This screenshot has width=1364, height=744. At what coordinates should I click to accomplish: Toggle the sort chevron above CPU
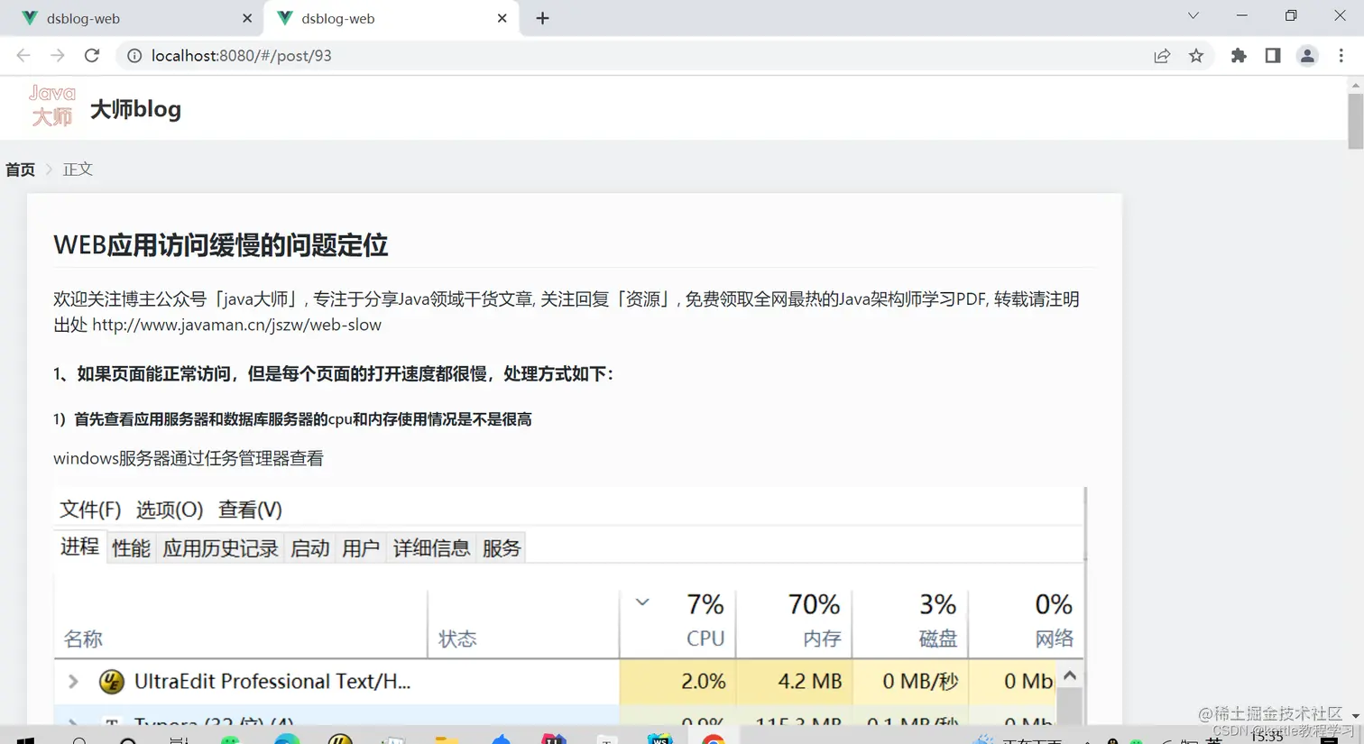tap(642, 602)
